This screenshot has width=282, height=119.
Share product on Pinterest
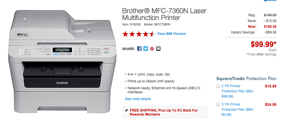[152, 49]
